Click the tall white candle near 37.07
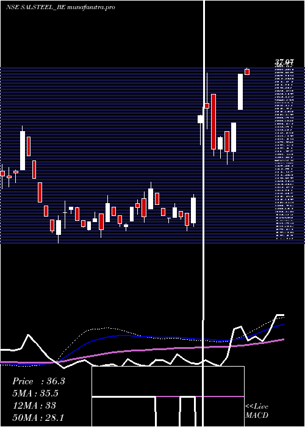This screenshot has width=305, height=427. 240,91
